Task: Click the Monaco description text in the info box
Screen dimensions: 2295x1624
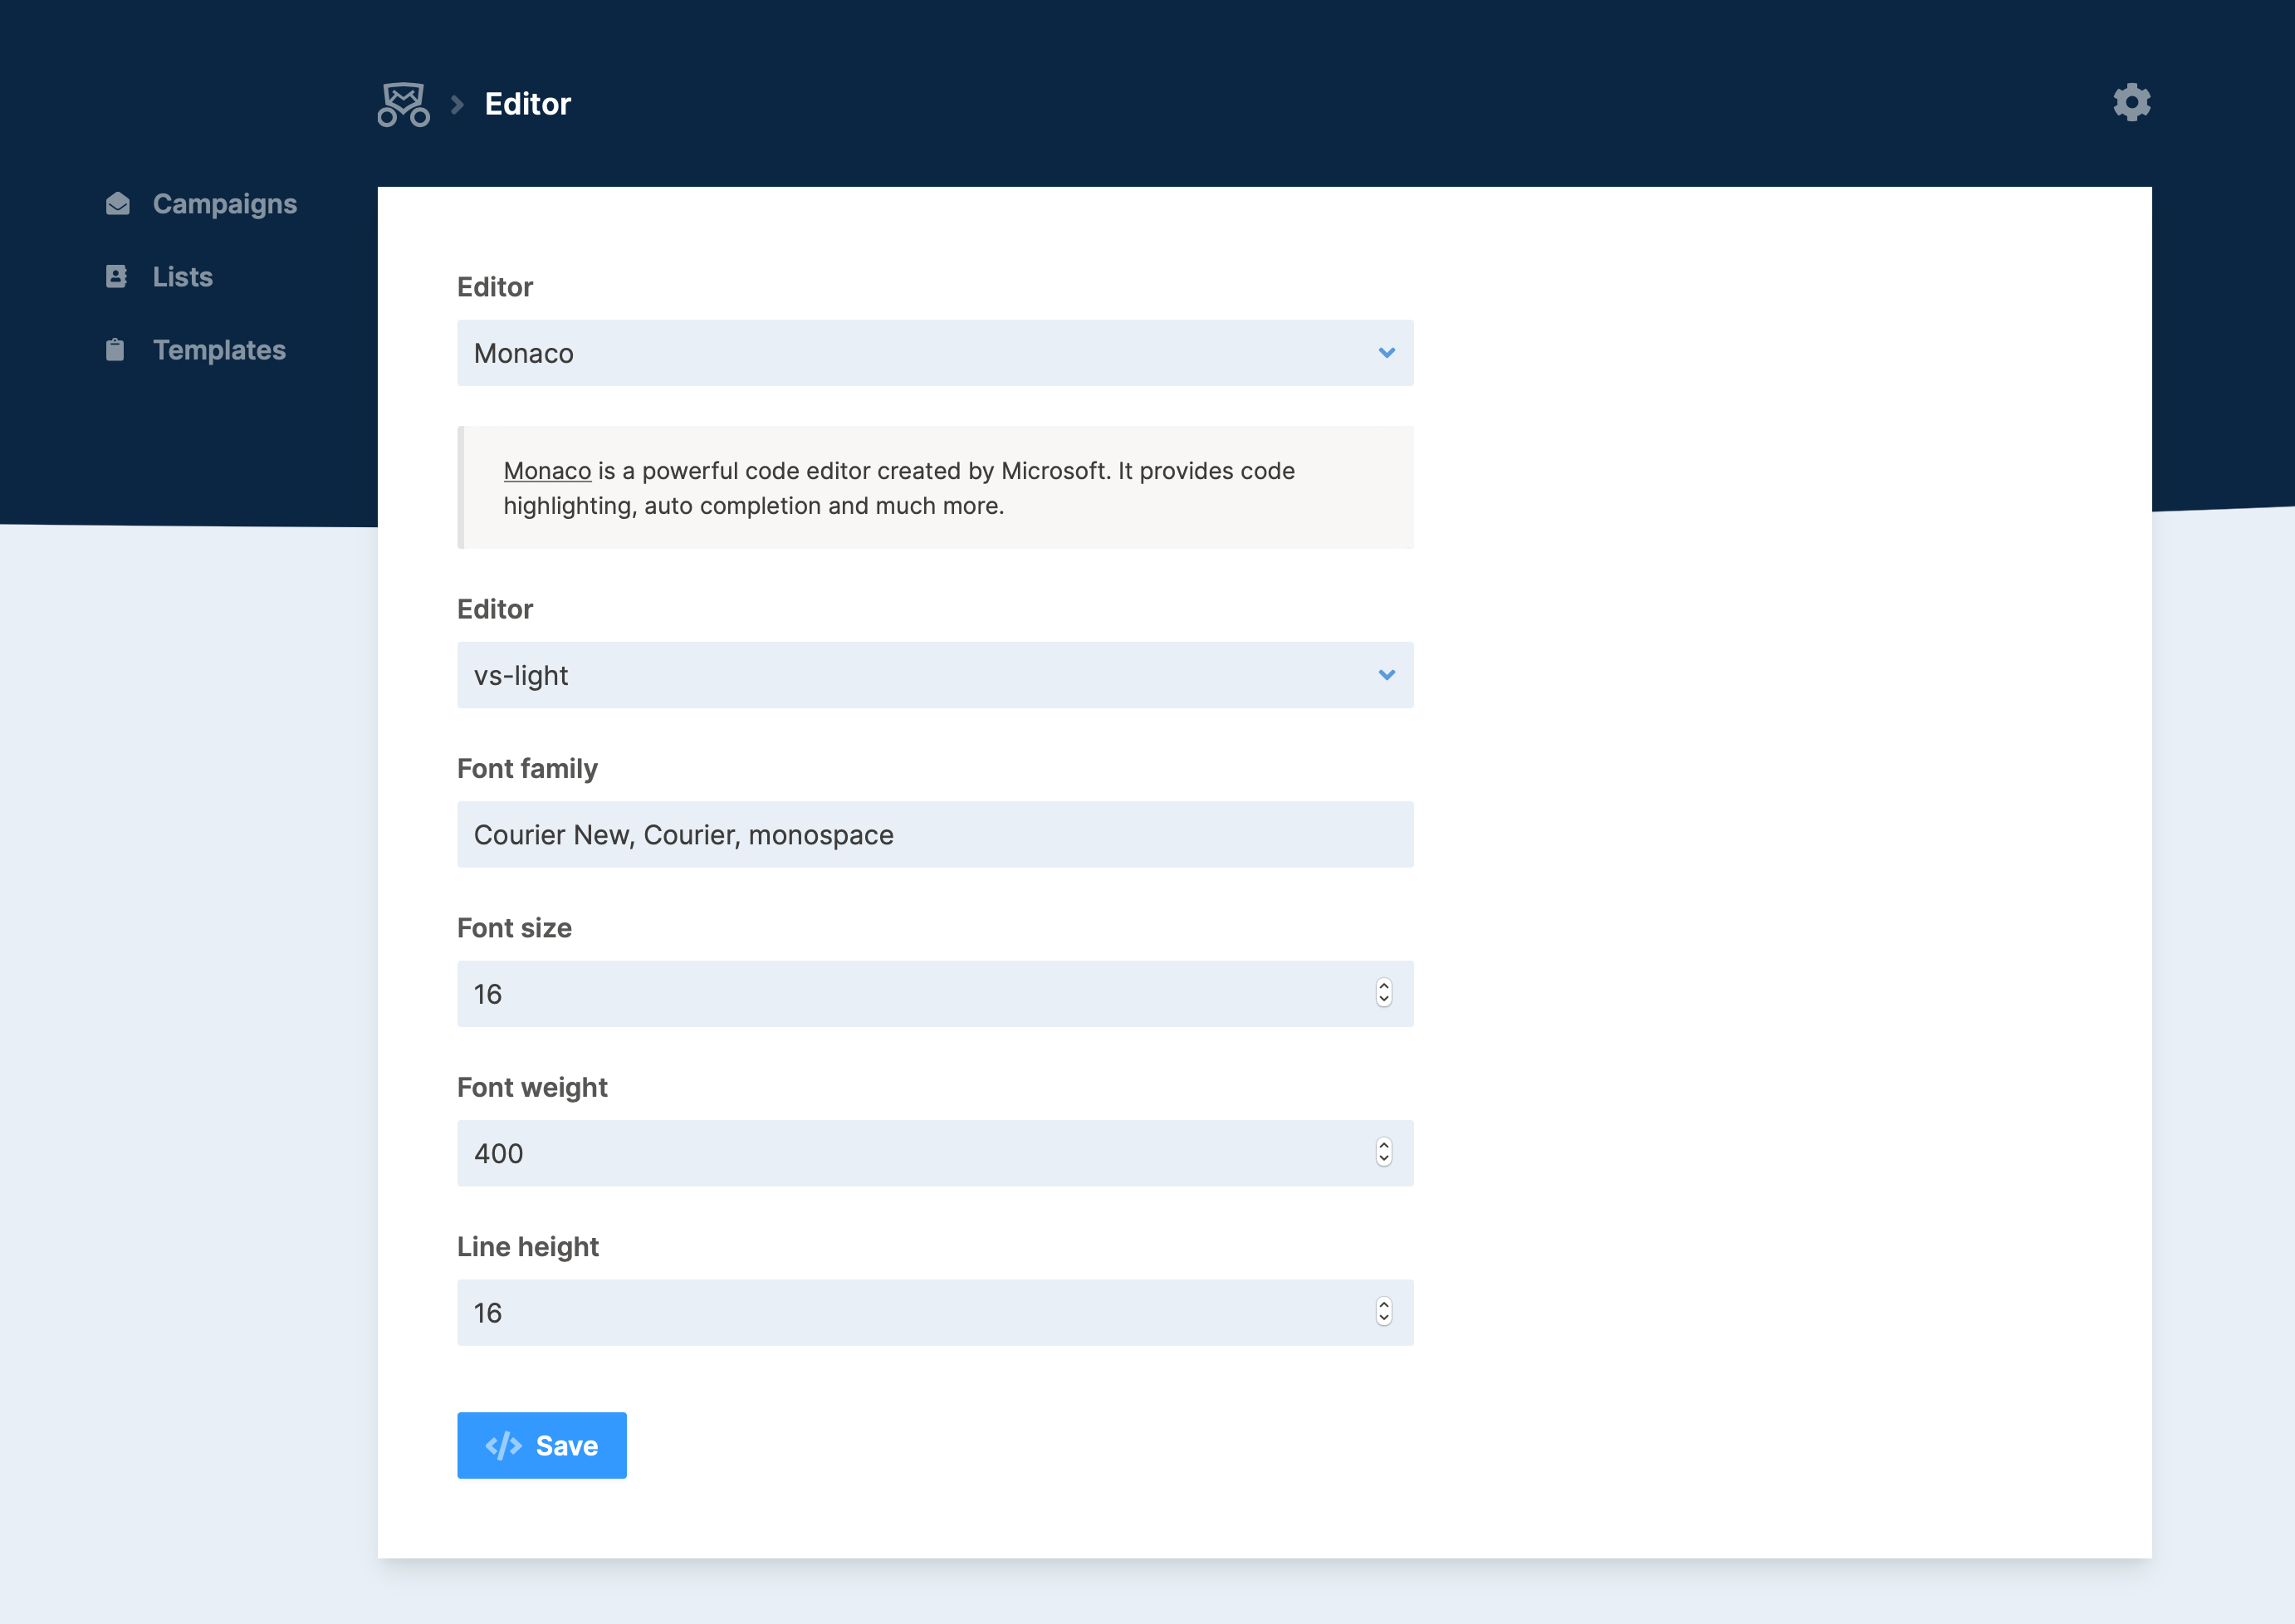Action: tap(899, 488)
